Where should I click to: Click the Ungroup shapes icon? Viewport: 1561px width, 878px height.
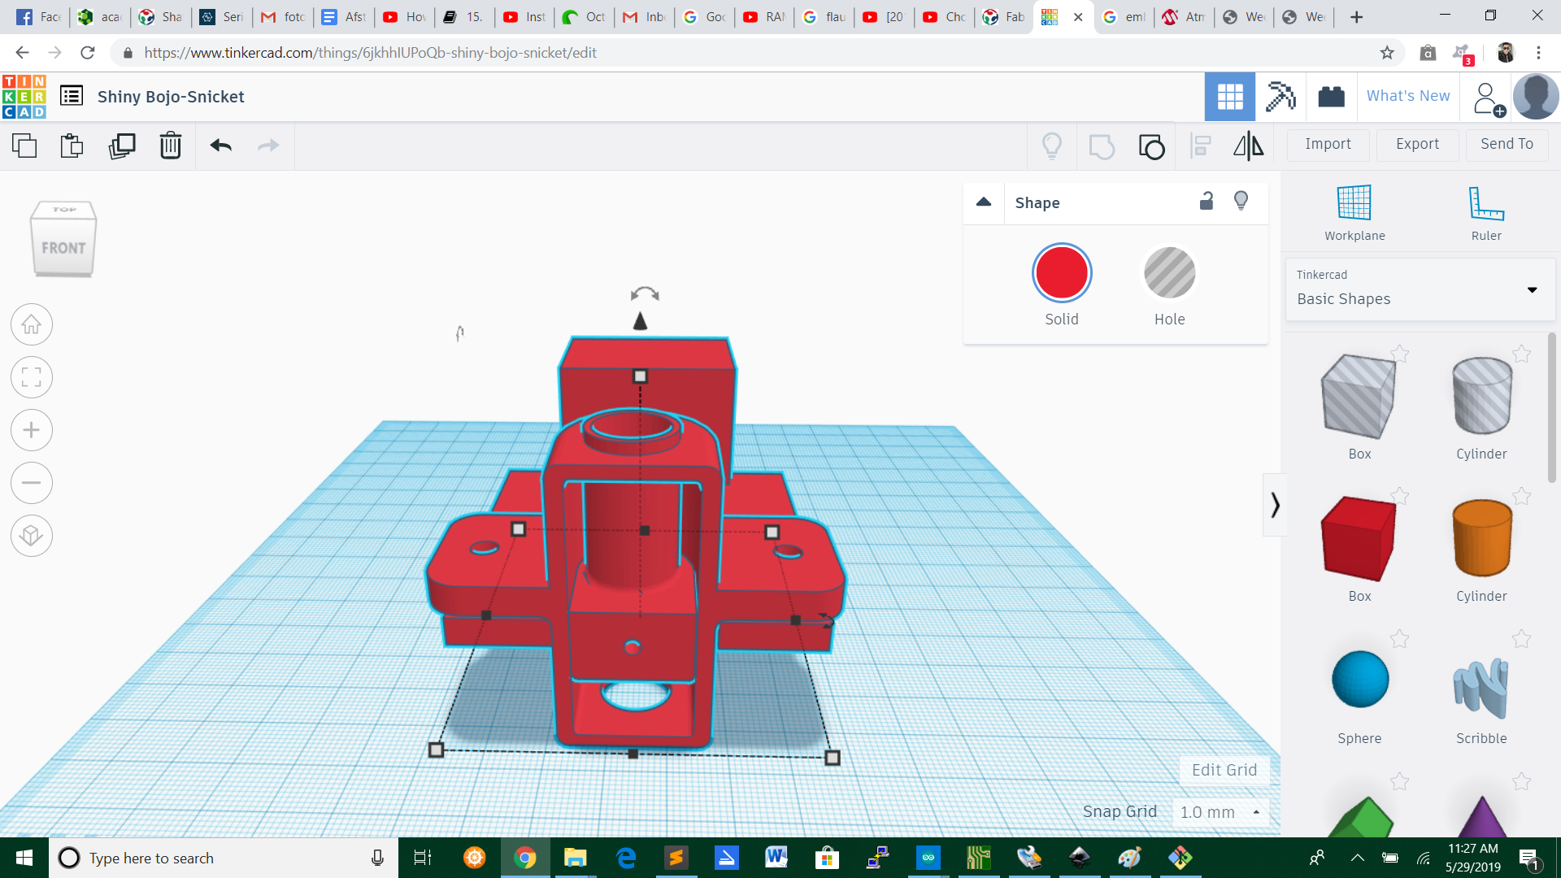coord(1151,146)
